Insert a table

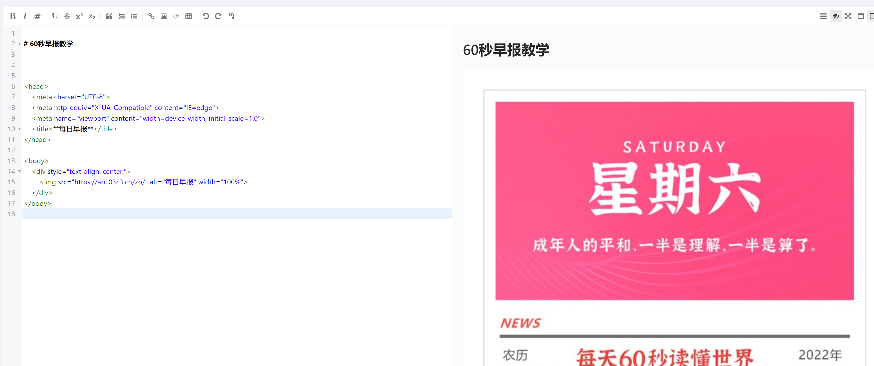coord(189,16)
